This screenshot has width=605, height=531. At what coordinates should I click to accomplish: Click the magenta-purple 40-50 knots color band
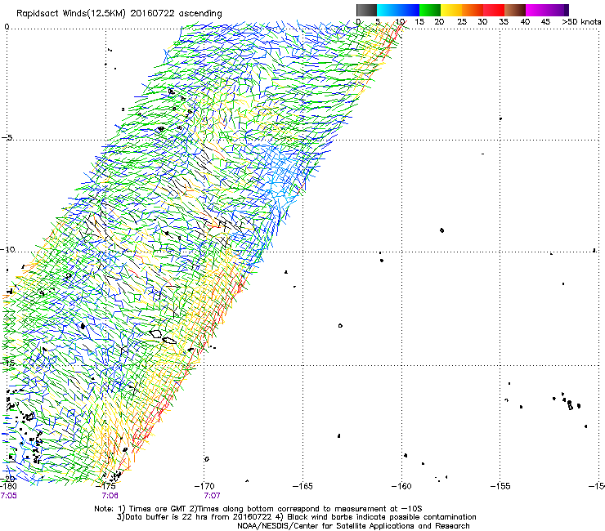tap(547, 10)
